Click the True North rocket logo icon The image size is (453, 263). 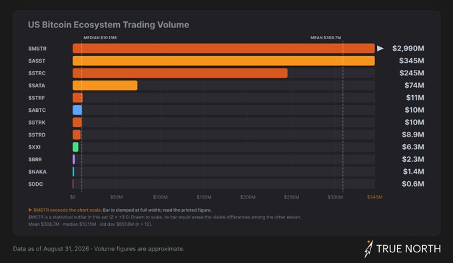point(368,248)
